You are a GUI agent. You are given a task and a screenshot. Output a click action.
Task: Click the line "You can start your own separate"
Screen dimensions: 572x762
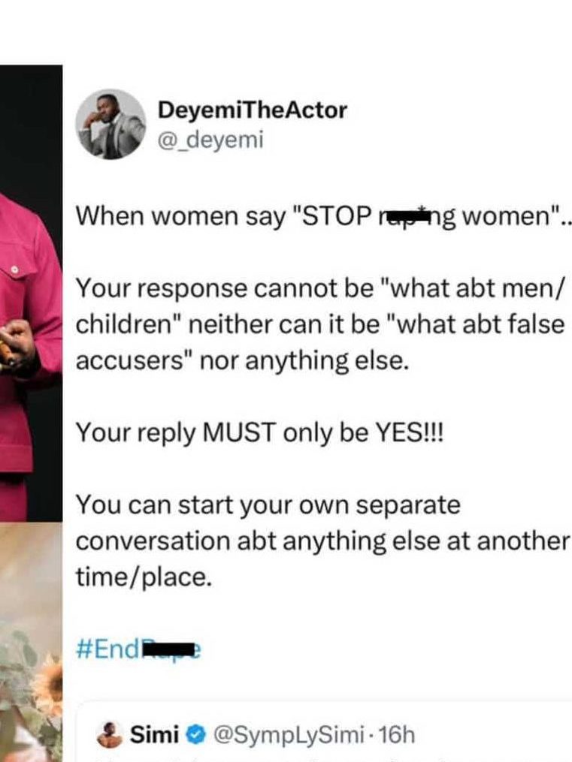(268, 505)
